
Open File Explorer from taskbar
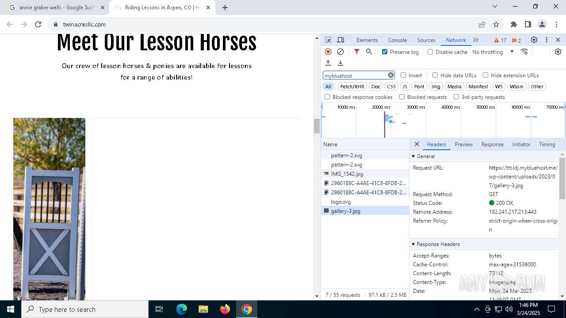(x=203, y=309)
